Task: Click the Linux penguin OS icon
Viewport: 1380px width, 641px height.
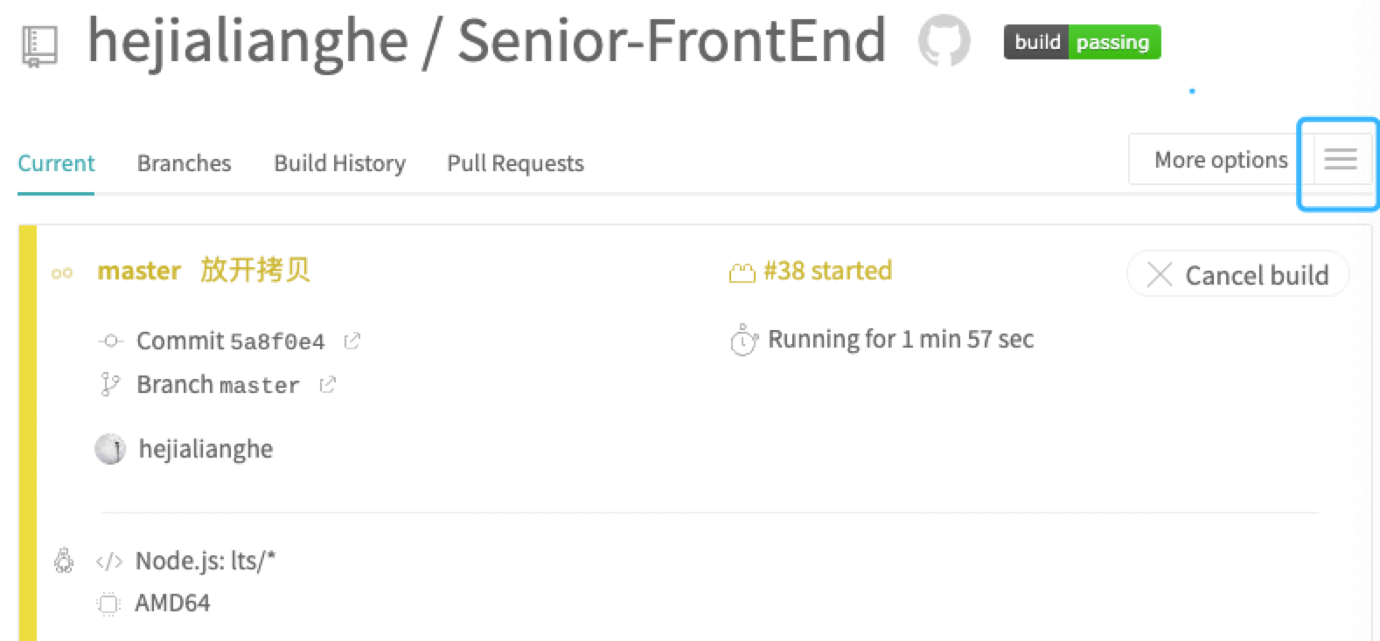Action: 64,560
